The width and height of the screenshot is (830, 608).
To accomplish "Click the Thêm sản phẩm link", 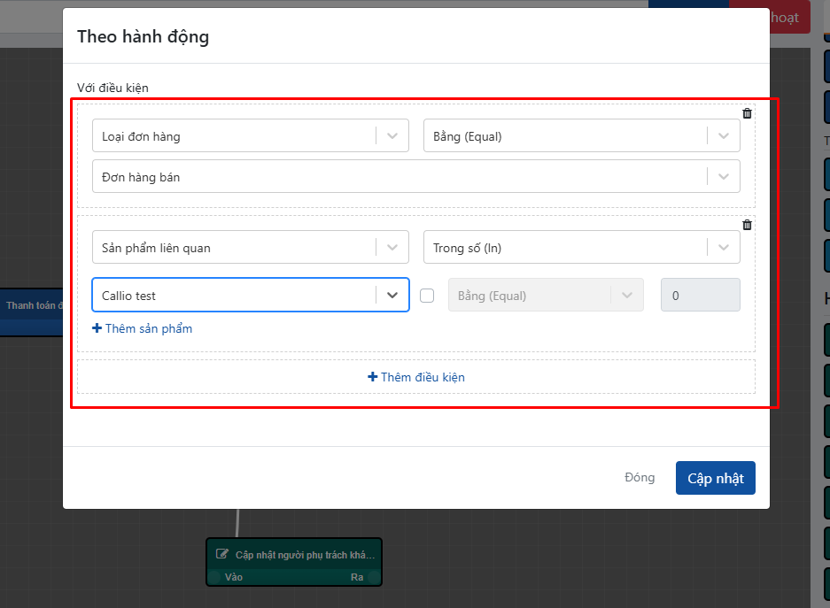I will coord(143,328).
